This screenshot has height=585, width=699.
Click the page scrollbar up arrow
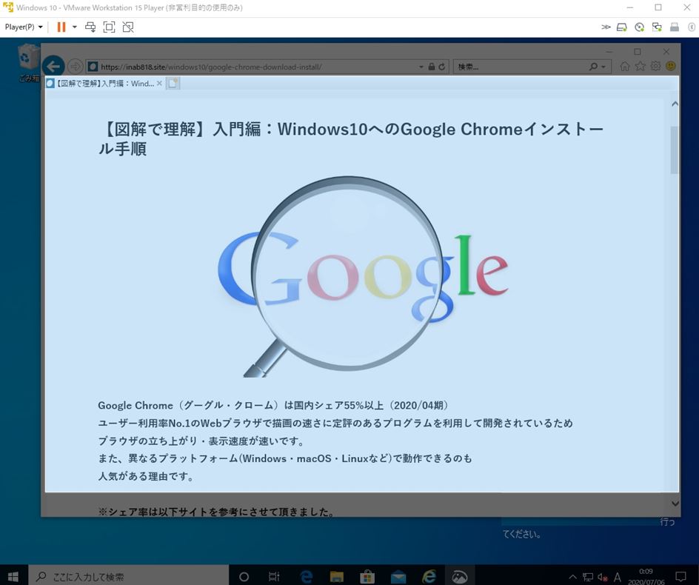coord(675,104)
